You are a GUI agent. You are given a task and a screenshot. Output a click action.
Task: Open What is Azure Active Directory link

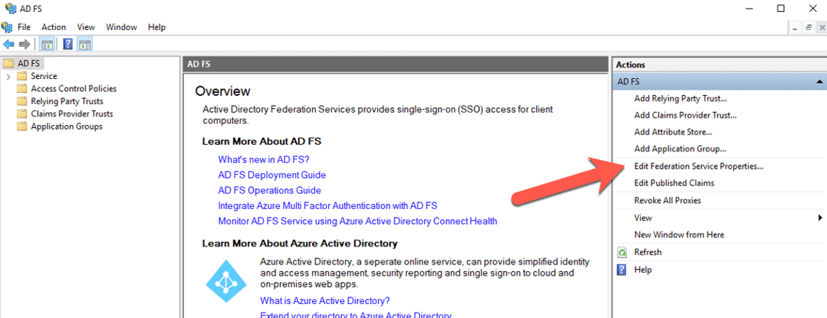tap(325, 301)
